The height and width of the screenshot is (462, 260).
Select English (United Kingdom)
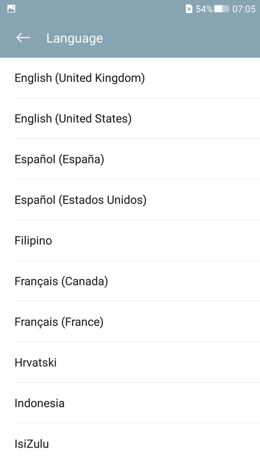point(130,78)
